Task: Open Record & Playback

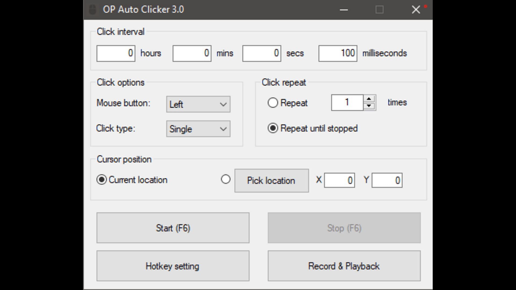Action: point(344,266)
